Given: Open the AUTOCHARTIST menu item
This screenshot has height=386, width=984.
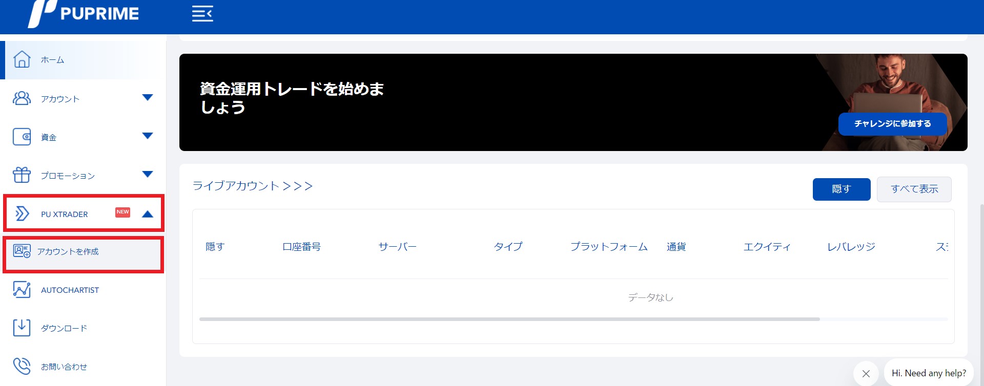Looking at the screenshot, I should (83, 290).
